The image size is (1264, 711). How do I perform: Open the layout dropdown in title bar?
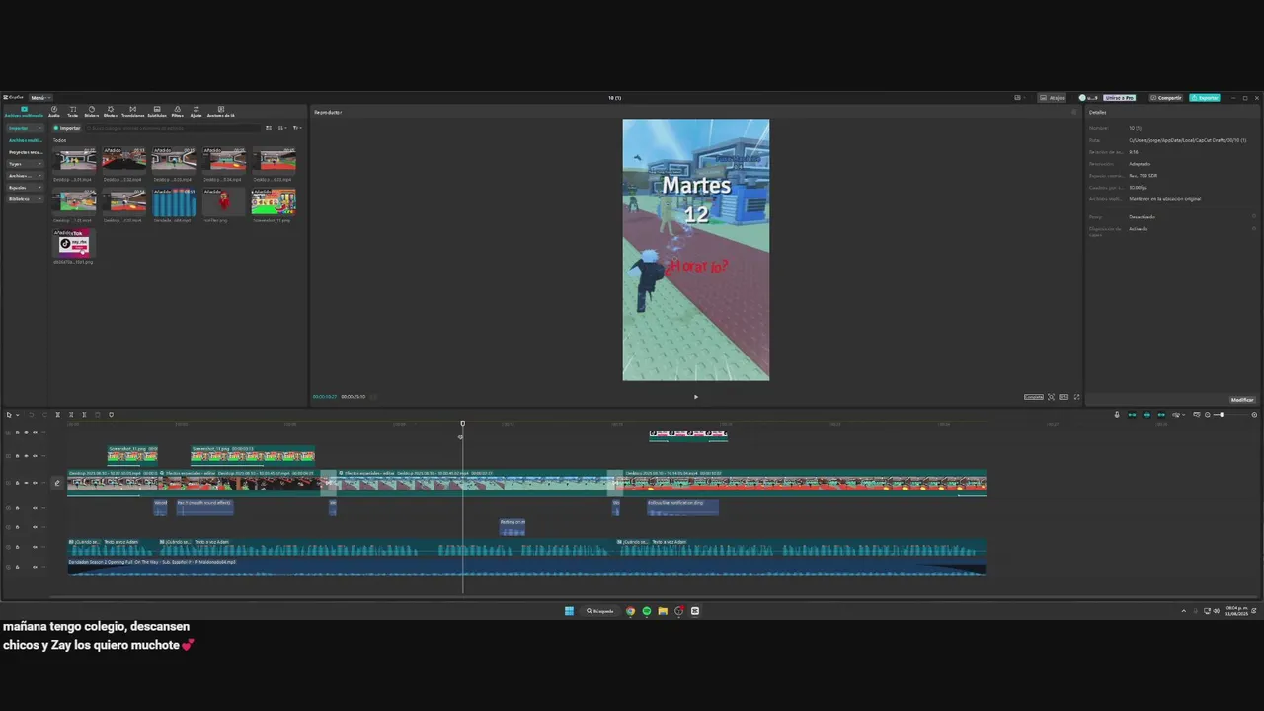[x=1018, y=97]
